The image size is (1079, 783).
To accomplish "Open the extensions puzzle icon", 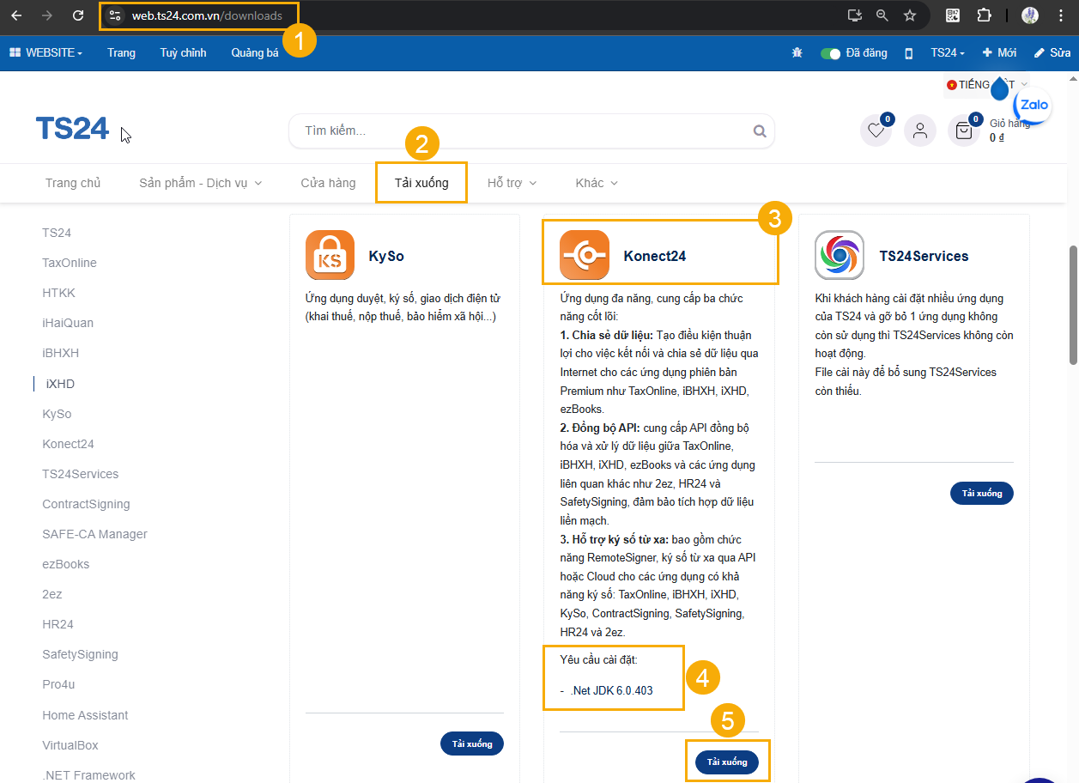I will 984,15.
